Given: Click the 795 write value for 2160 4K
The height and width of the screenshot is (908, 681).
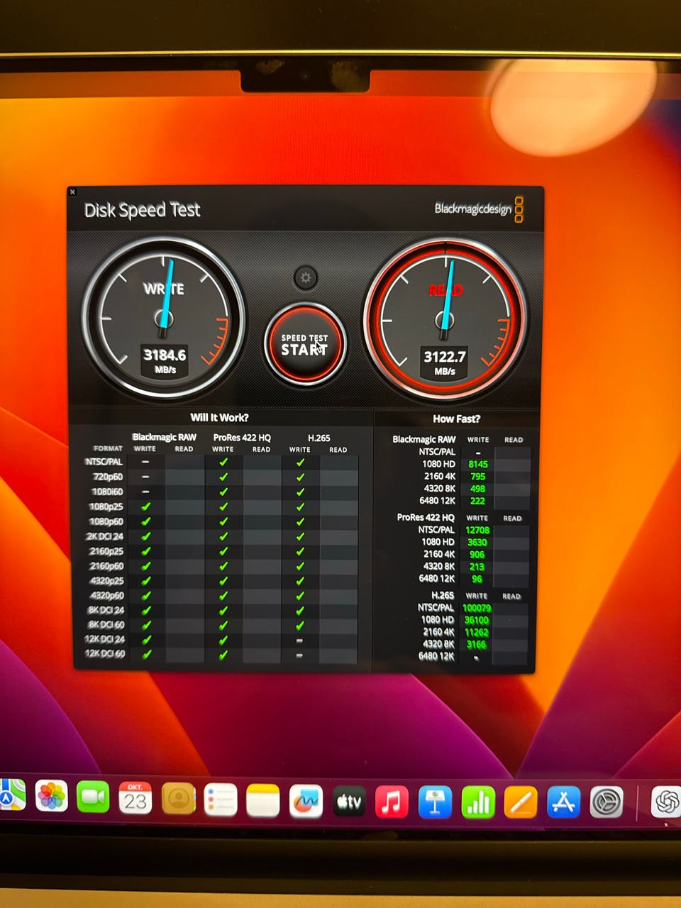Looking at the screenshot, I should click(477, 476).
